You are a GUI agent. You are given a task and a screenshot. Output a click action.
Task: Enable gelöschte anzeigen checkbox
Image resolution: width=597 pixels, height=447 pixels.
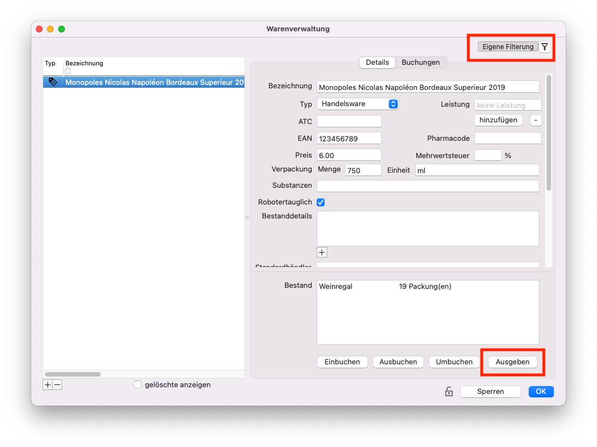(x=138, y=384)
